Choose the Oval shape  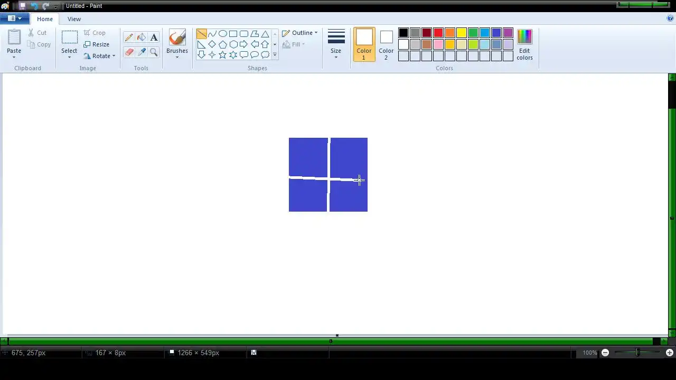(x=222, y=34)
